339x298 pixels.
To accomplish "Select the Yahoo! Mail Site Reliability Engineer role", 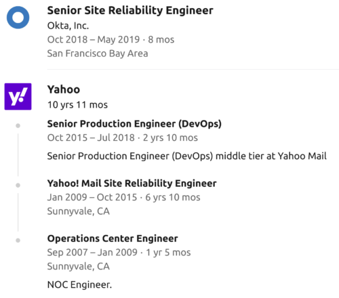I will 132,184.
